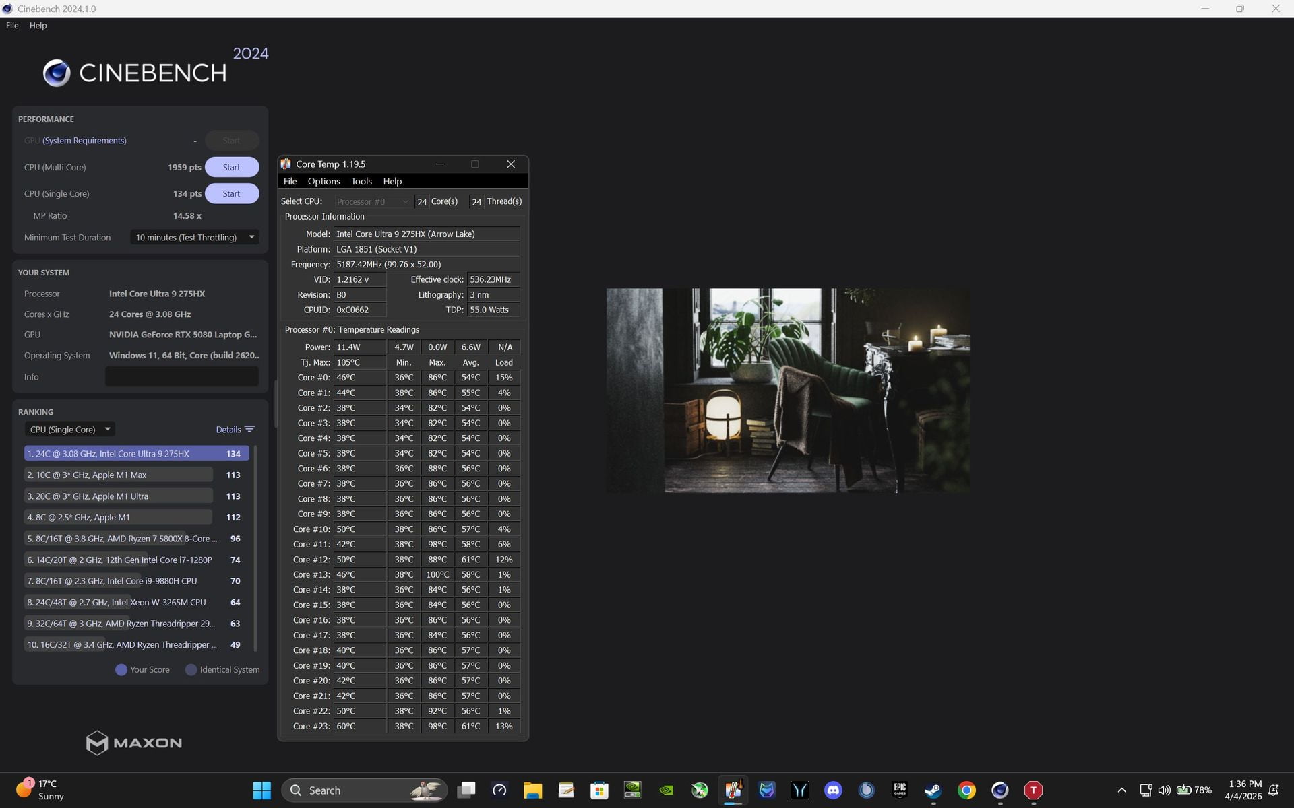
Task: Open the Xbox app from the taskbar
Action: pos(700,790)
